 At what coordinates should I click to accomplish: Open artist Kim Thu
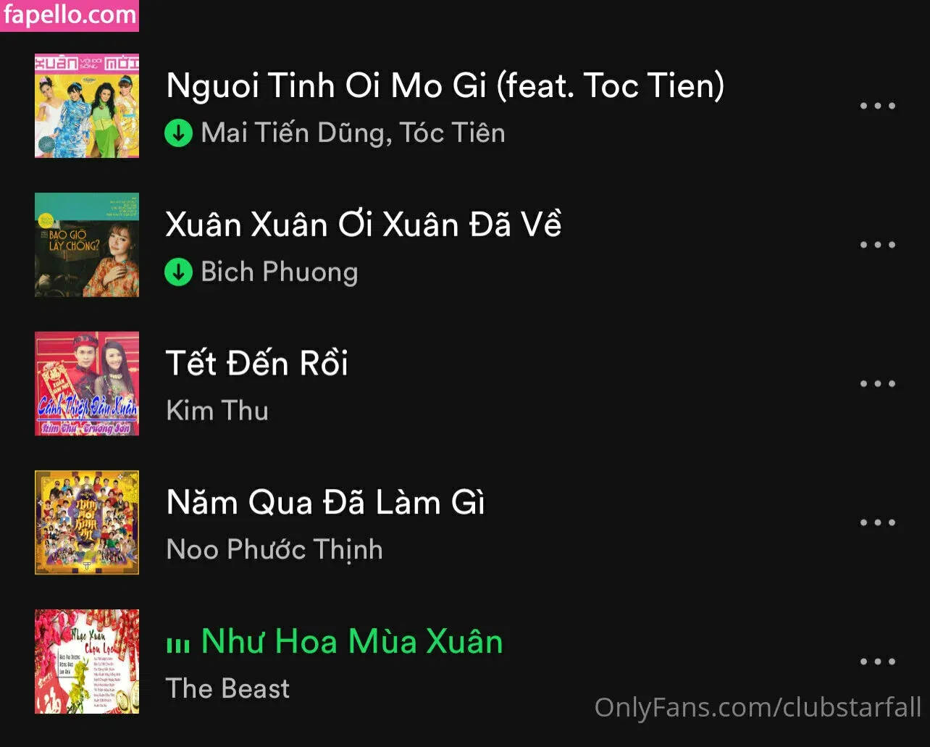click(217, 411)
